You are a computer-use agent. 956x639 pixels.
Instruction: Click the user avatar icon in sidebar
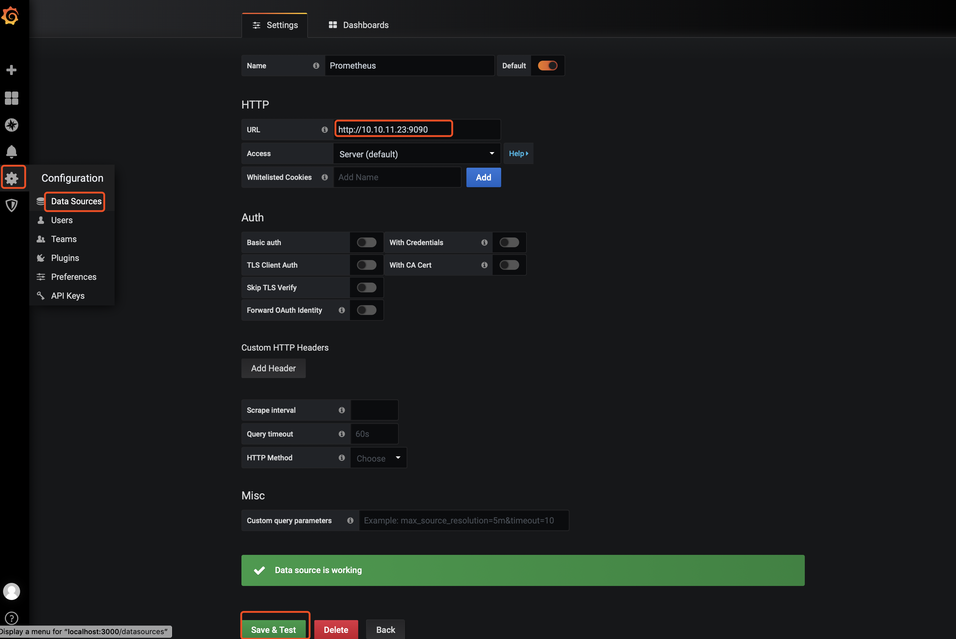11,591
